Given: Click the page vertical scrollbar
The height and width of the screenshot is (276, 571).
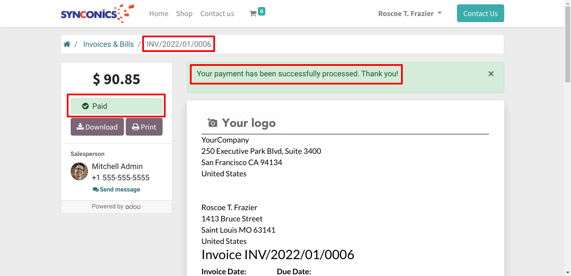Looking at the screenshot, I should coord(568,43).
